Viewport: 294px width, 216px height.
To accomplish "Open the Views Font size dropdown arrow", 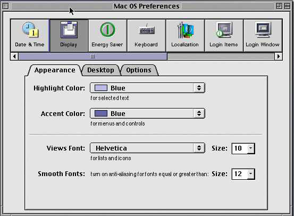I will pos(251,148).
